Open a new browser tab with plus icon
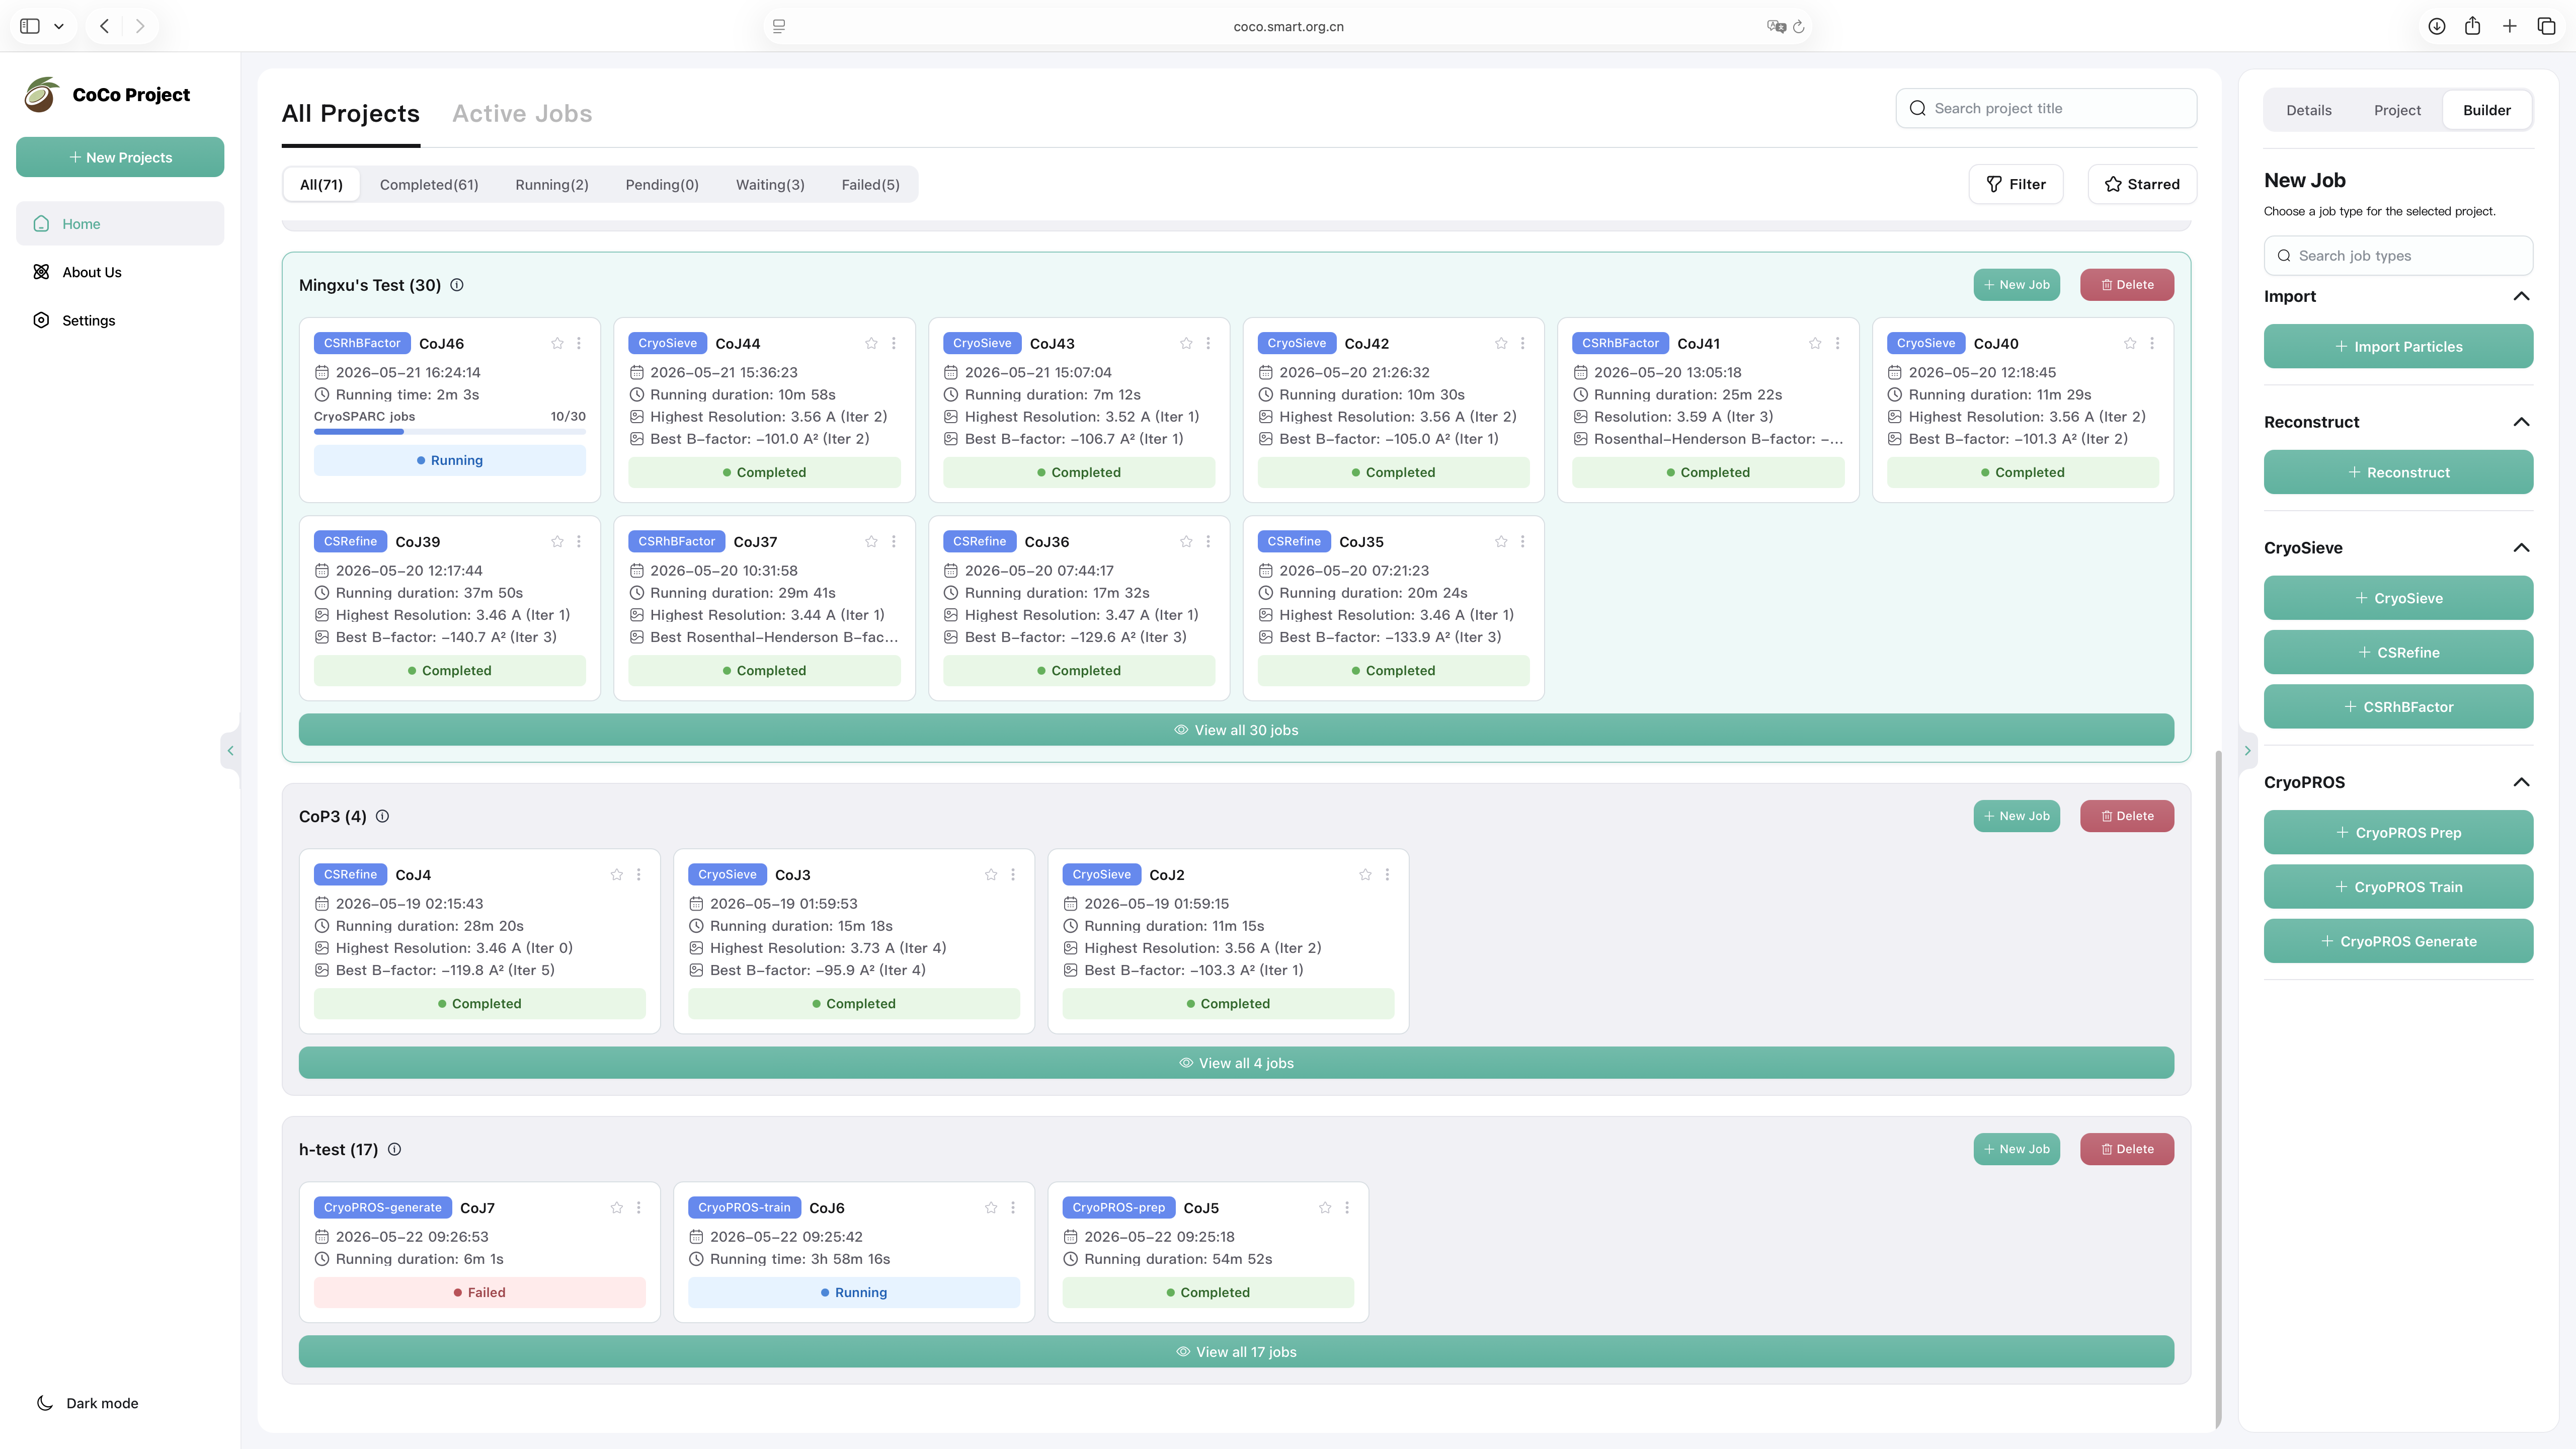 [2510, 26]
